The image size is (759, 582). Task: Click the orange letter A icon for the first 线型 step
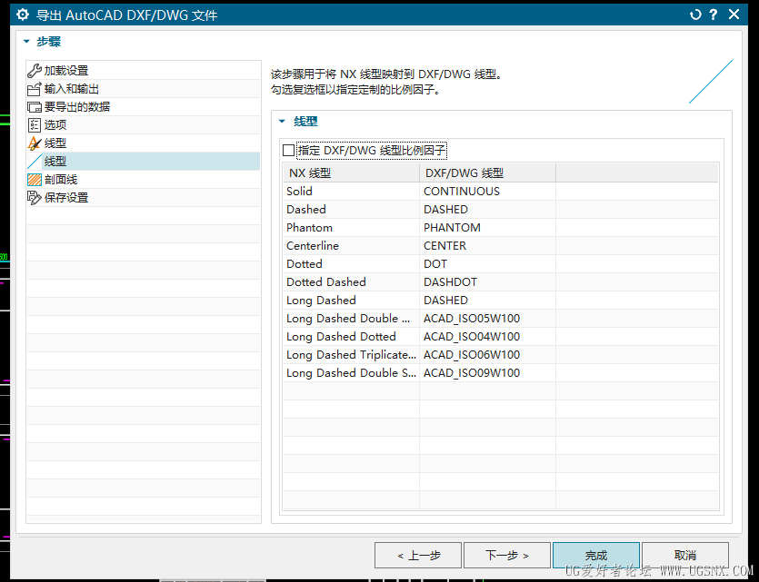(x=35, y=143)
